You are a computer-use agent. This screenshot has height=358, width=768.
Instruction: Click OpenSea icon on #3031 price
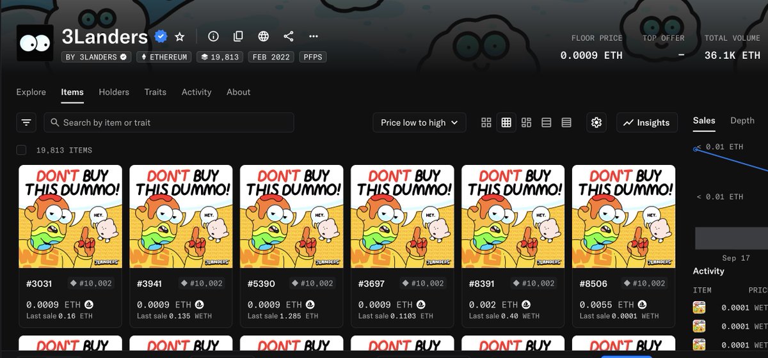[x=88, y=304]
